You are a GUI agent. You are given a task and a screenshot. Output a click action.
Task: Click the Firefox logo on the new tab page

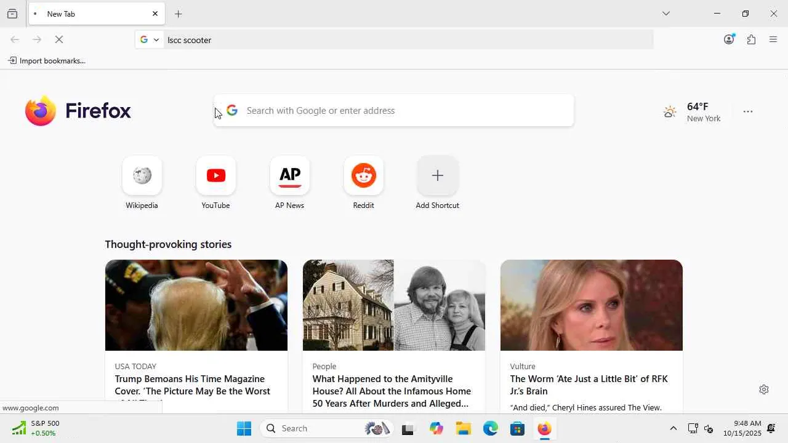[78, 111]
